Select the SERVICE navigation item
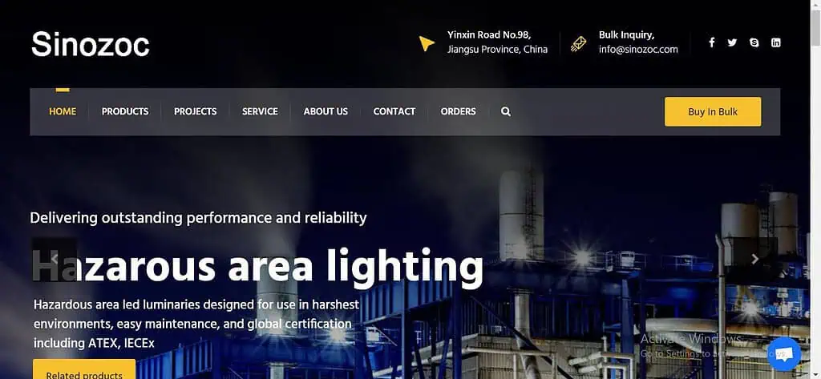The height and width of the screenshot is (379, 821). (x=260, y=111)
